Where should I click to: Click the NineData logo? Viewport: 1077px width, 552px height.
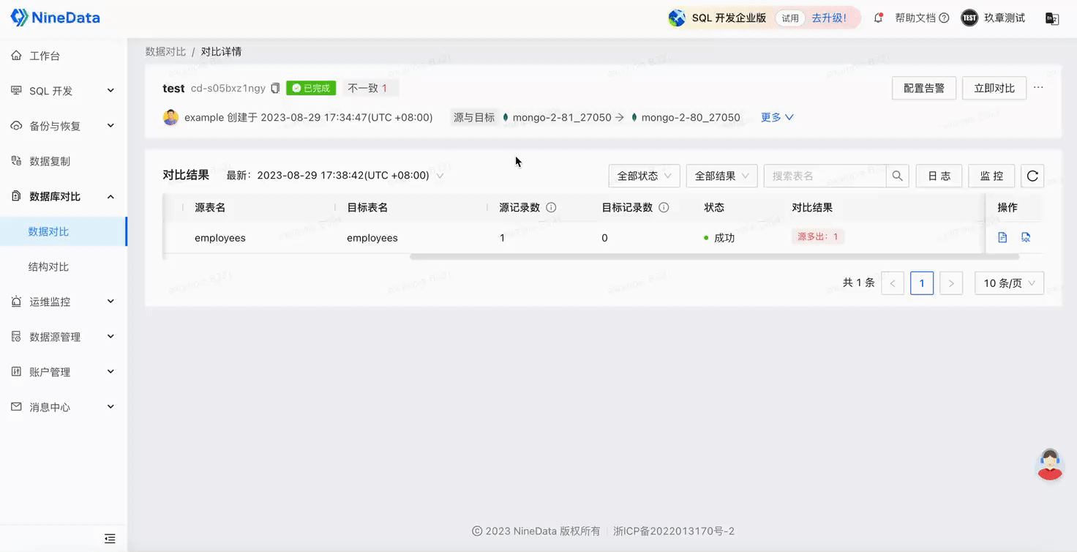[x=55, y=18]
